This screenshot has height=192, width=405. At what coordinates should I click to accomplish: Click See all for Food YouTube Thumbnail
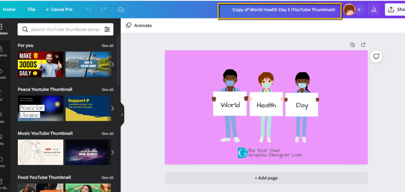108,177
